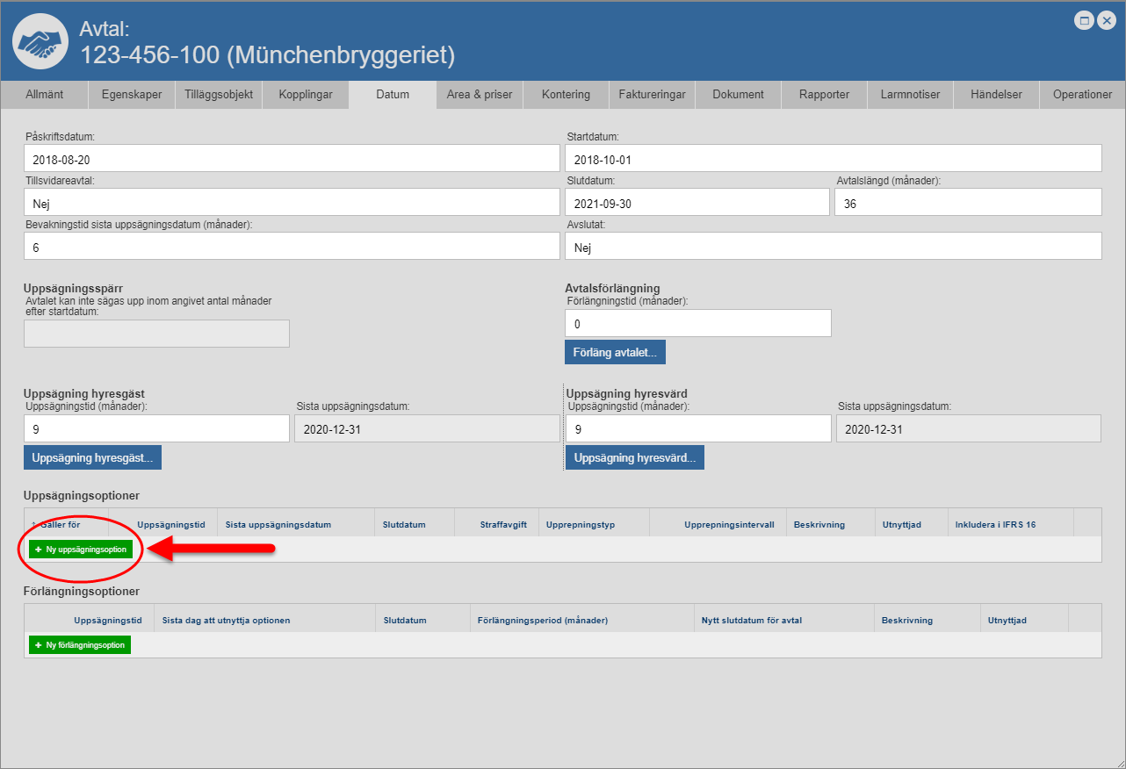Click the Startdatum date field
This screenshot has width=1126, height=769.
coord(833,159)
